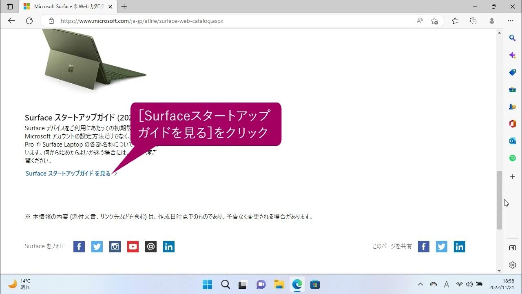The image size is (522, 294).
Task: Open the browser profile icon
Action: coord(492,21)
